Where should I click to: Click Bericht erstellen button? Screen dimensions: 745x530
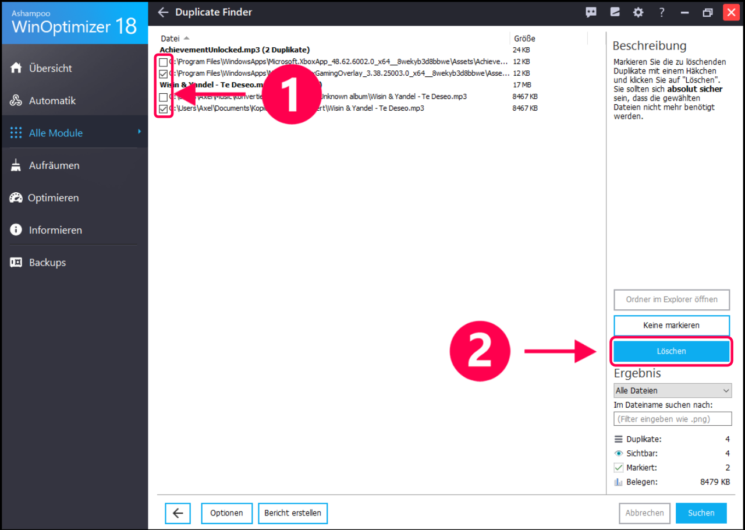tap(293, 513)
